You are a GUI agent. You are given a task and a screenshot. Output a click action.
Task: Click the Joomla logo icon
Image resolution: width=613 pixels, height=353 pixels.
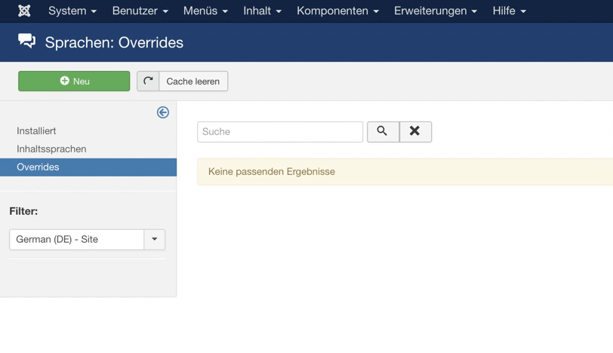(24, 11)
